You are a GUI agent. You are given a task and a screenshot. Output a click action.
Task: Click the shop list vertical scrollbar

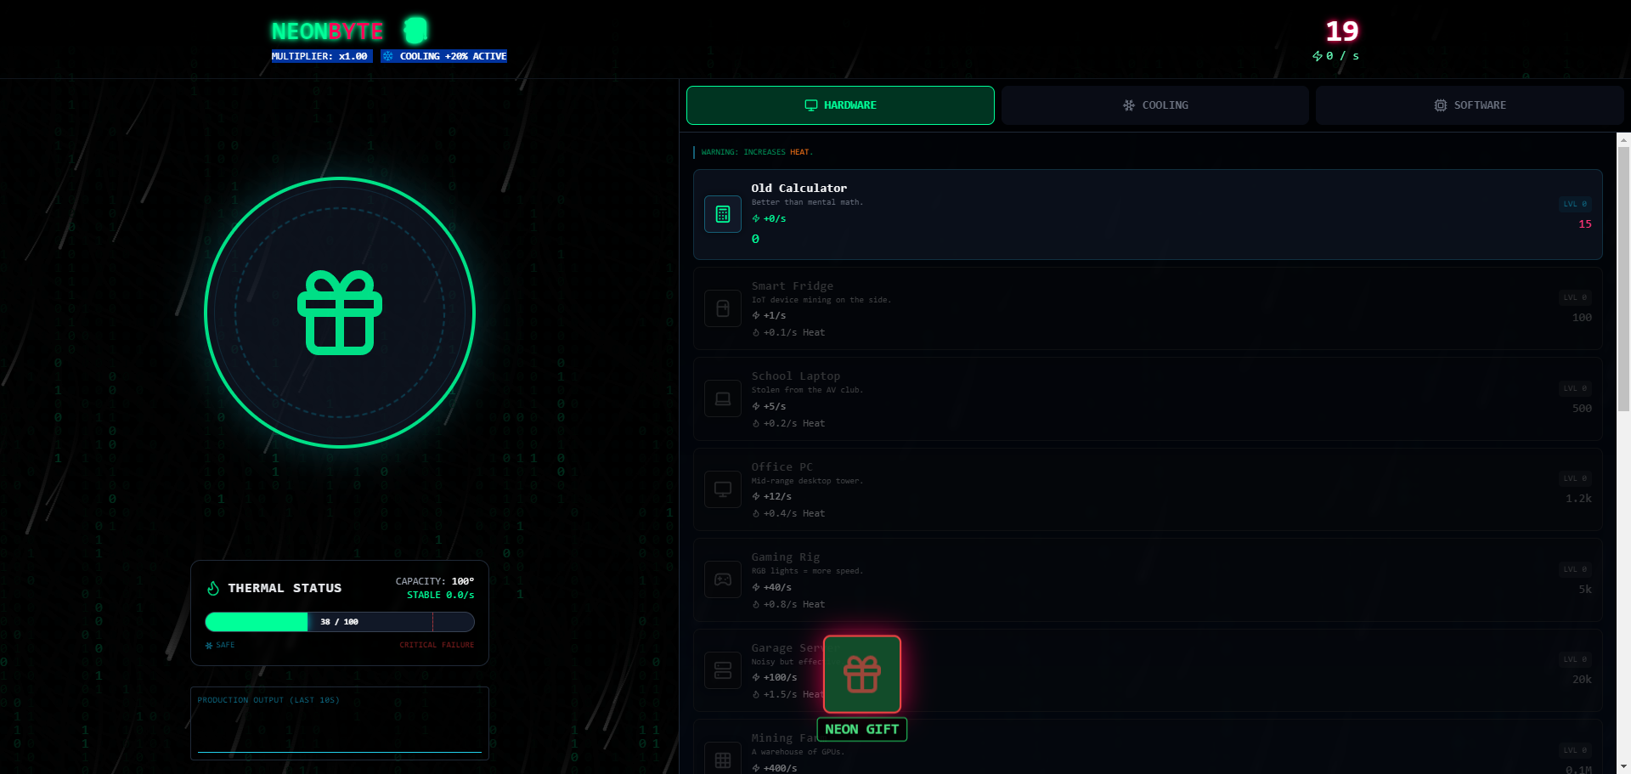tap(1623, 280)
